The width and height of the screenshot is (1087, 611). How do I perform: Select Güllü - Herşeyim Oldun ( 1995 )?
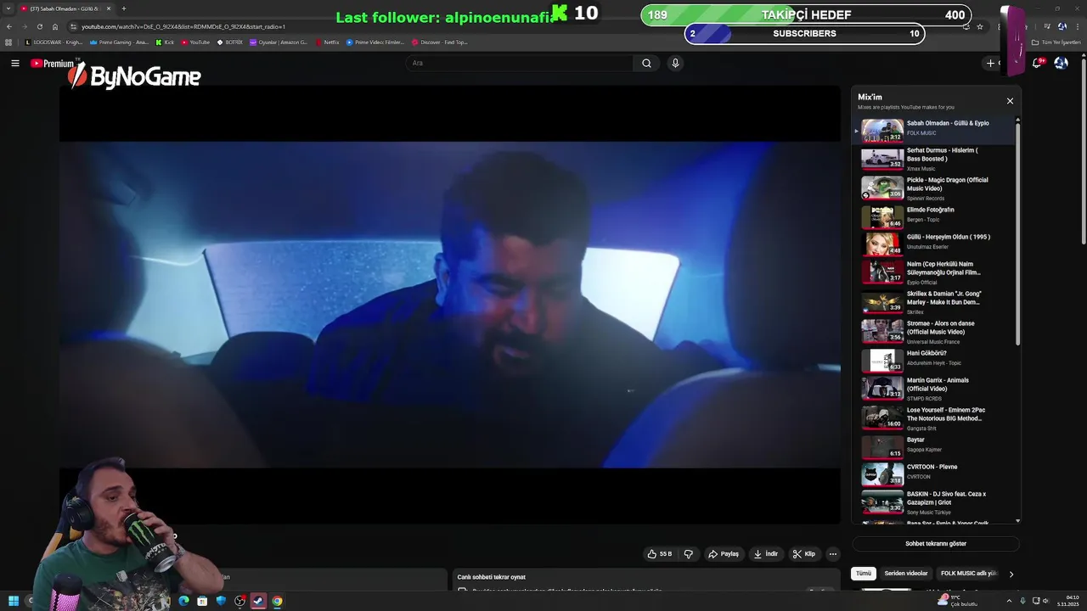coord(933,244)
